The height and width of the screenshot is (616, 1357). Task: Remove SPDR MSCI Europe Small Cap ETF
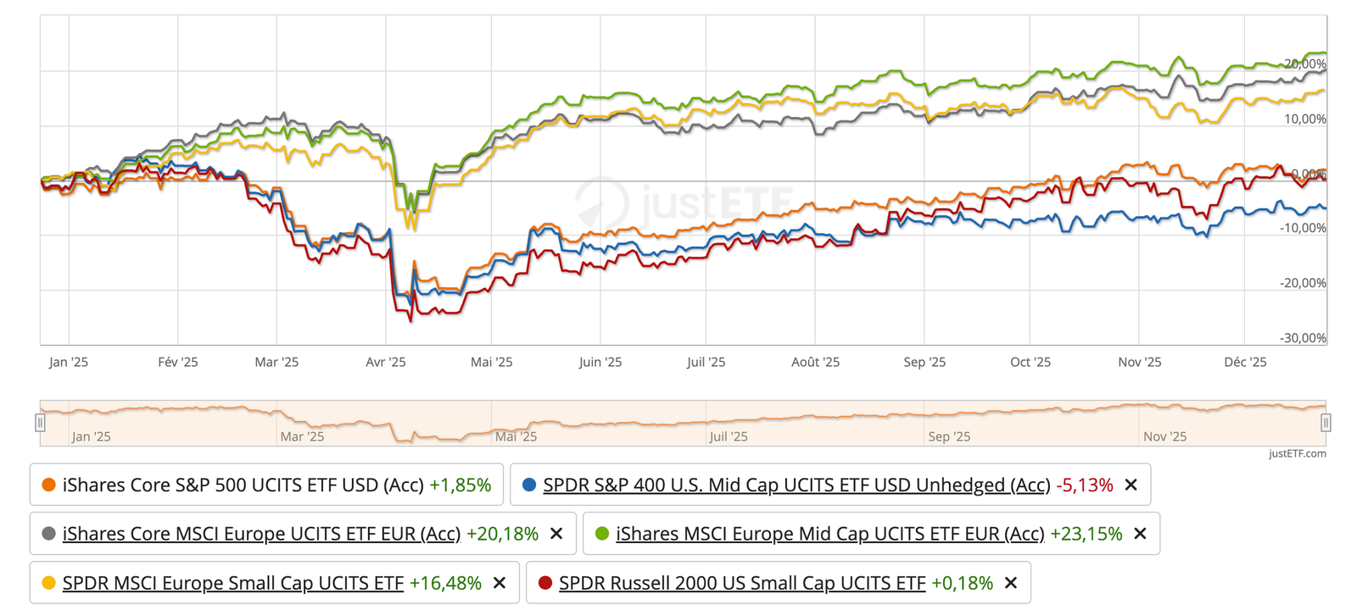pos(500,583)
